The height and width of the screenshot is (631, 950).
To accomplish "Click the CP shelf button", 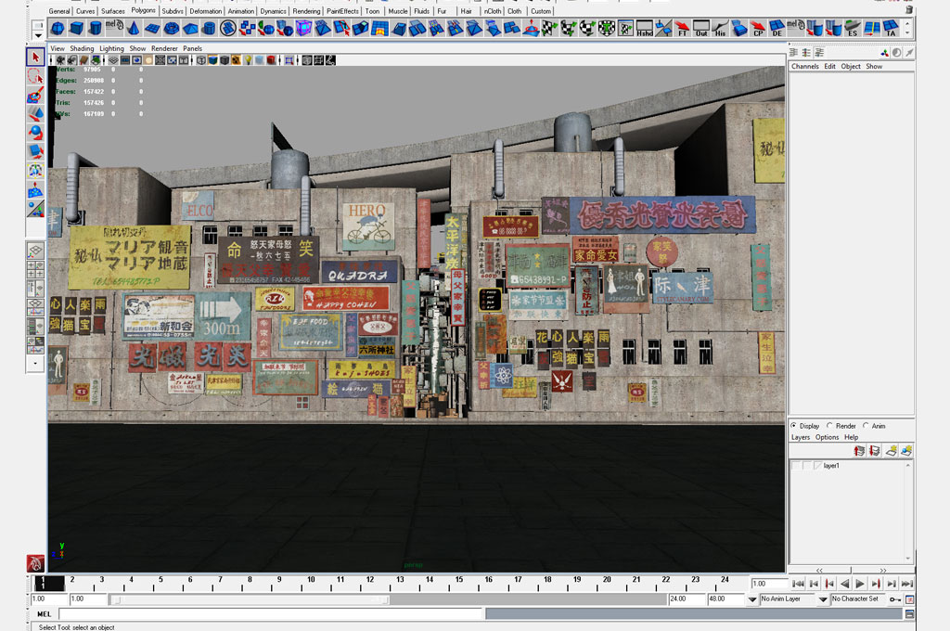I will (x=758, y=28).
